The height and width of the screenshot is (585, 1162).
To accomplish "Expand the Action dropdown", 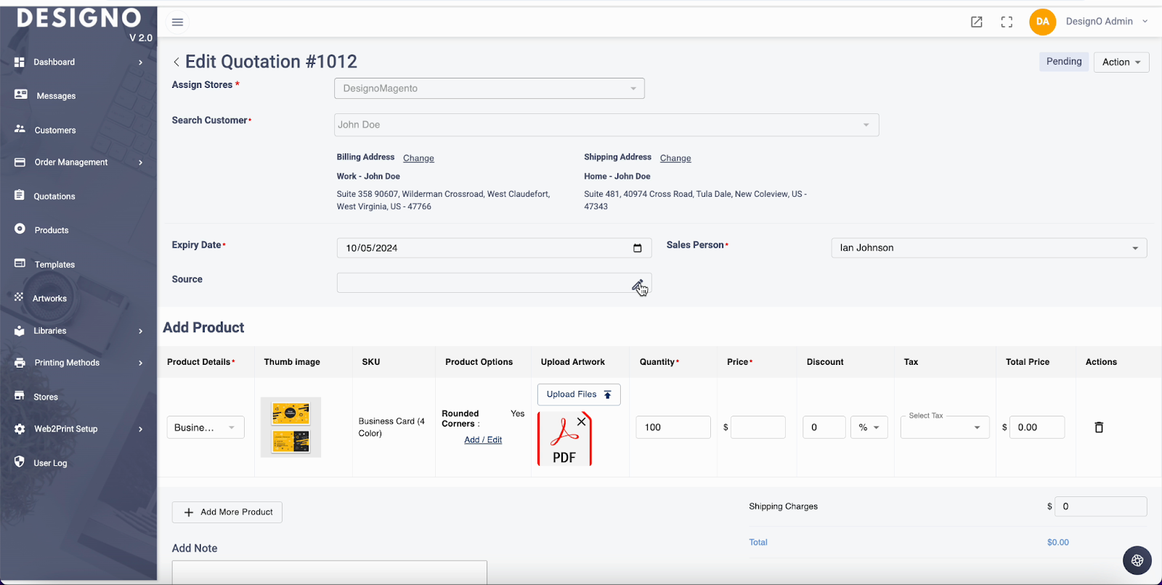I will [1121, 62].
